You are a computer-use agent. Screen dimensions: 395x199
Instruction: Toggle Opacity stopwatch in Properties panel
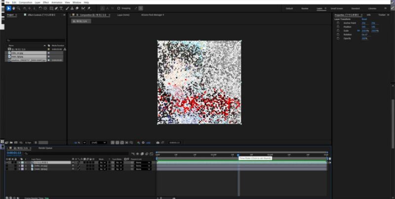point(338,38)
